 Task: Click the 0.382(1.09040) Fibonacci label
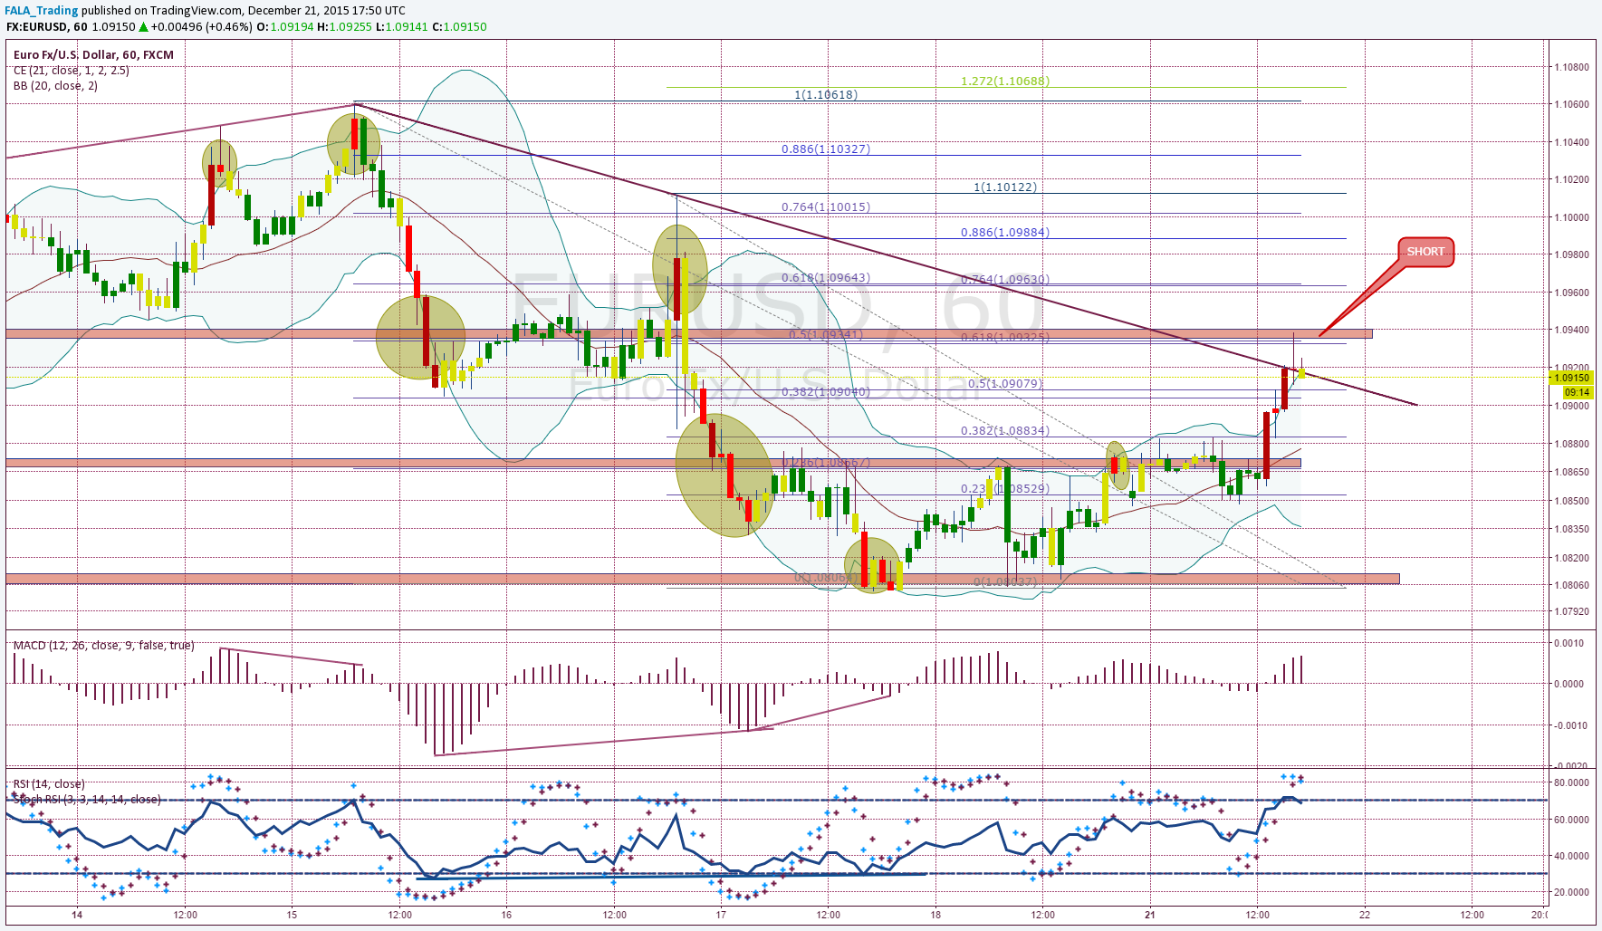[x=826, y=391]
